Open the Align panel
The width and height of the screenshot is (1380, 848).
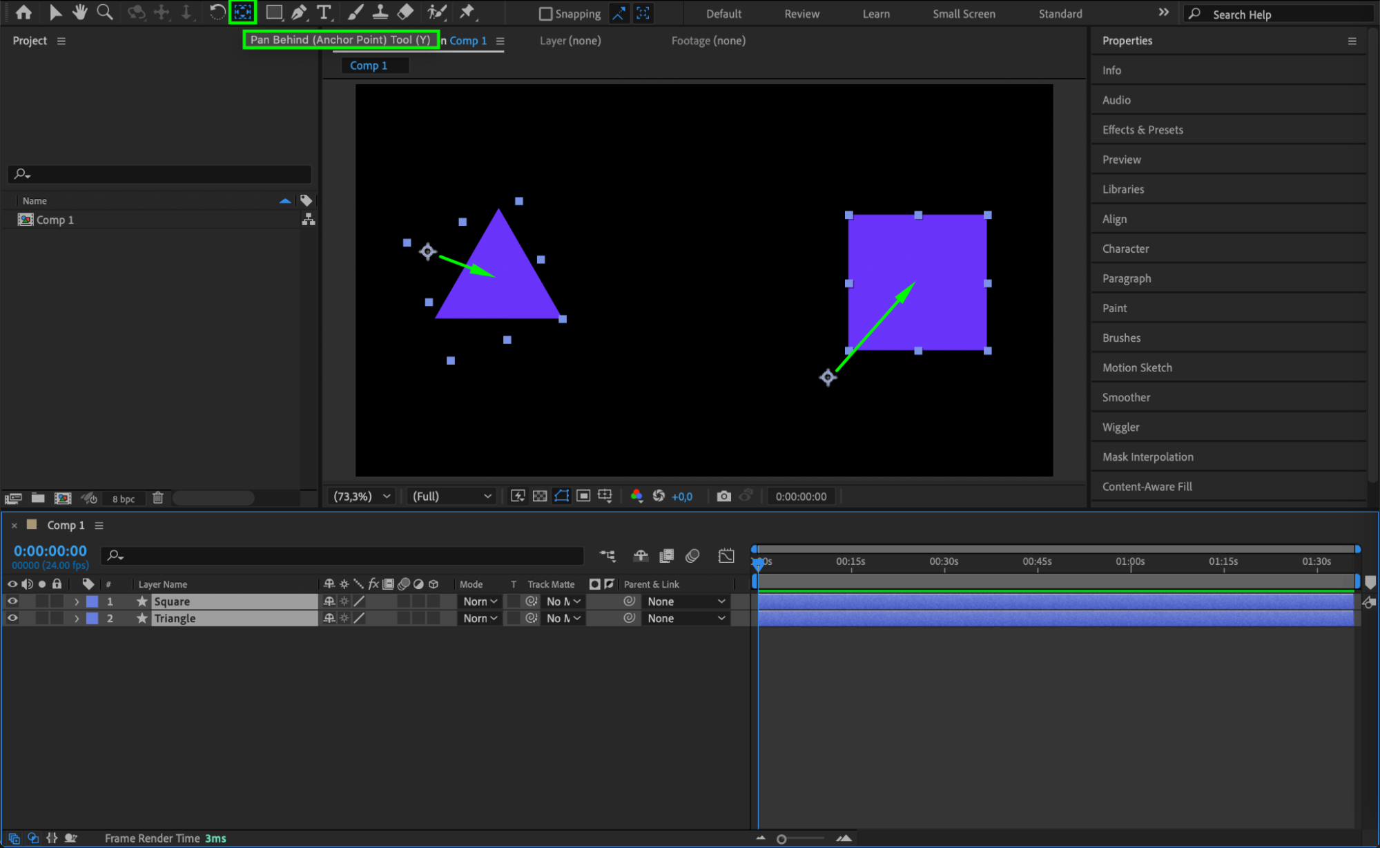pos(1114,219)
